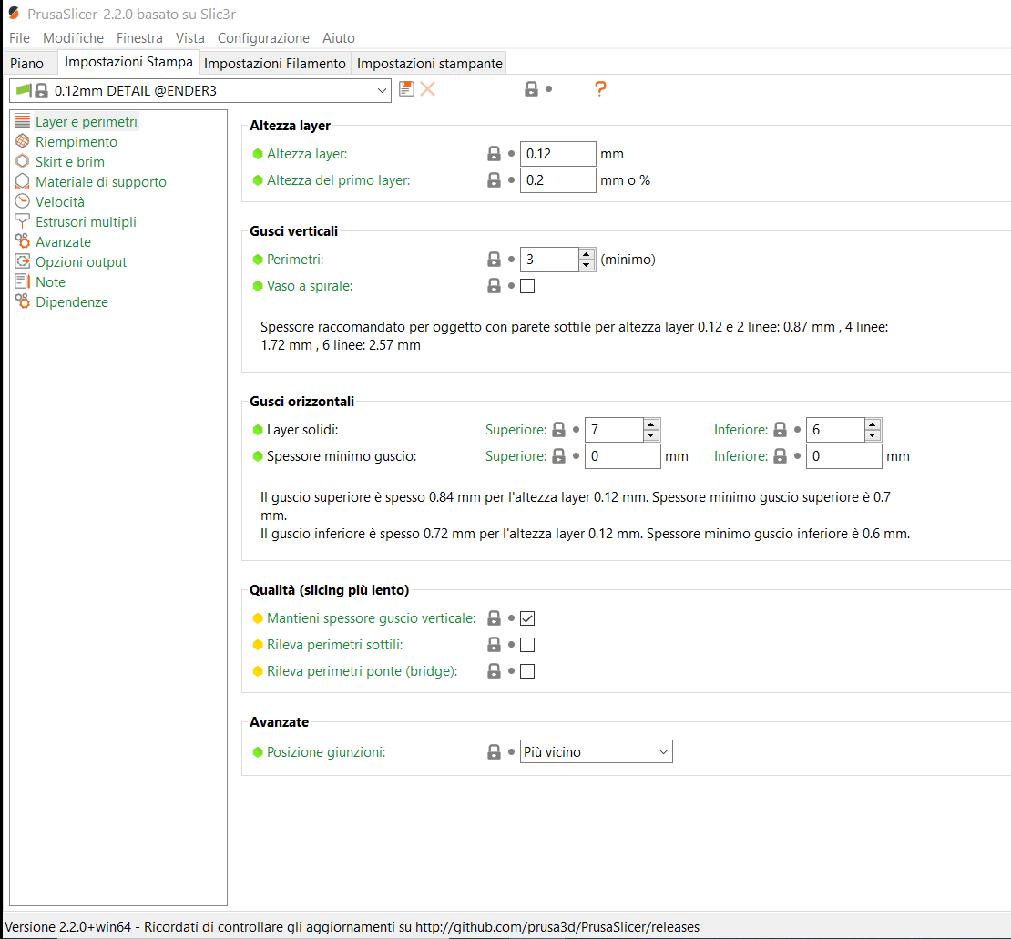Open the Estrusori multipli settings page
The image size is (1011, 939).
(86, 222)
